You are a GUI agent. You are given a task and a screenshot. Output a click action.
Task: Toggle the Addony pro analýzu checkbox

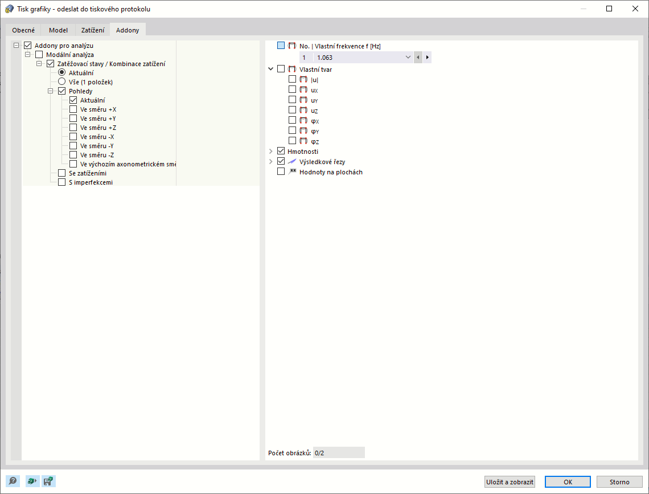(x=28, y=45)
